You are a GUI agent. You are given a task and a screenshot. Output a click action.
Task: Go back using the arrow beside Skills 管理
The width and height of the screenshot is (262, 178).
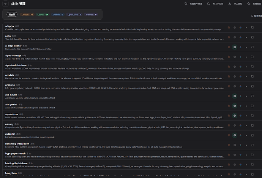click(6, 3)
